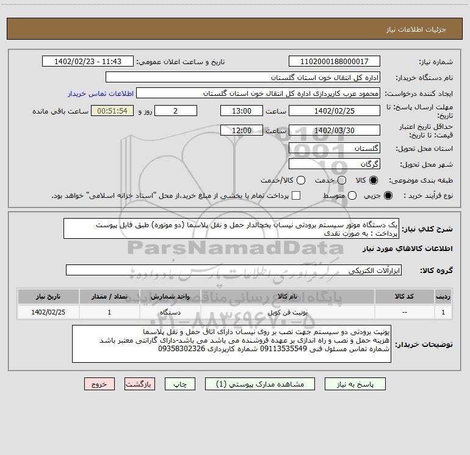Click the delivery city field گرگان
Screen dimensions: 470x455
coord(334,164)
